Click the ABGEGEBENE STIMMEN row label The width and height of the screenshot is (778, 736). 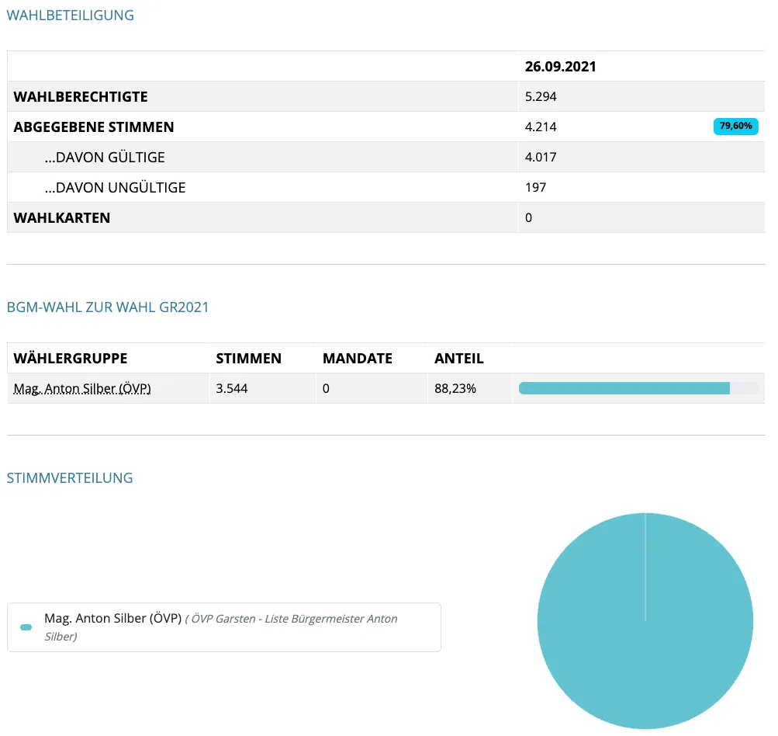(x=94, y=127)
